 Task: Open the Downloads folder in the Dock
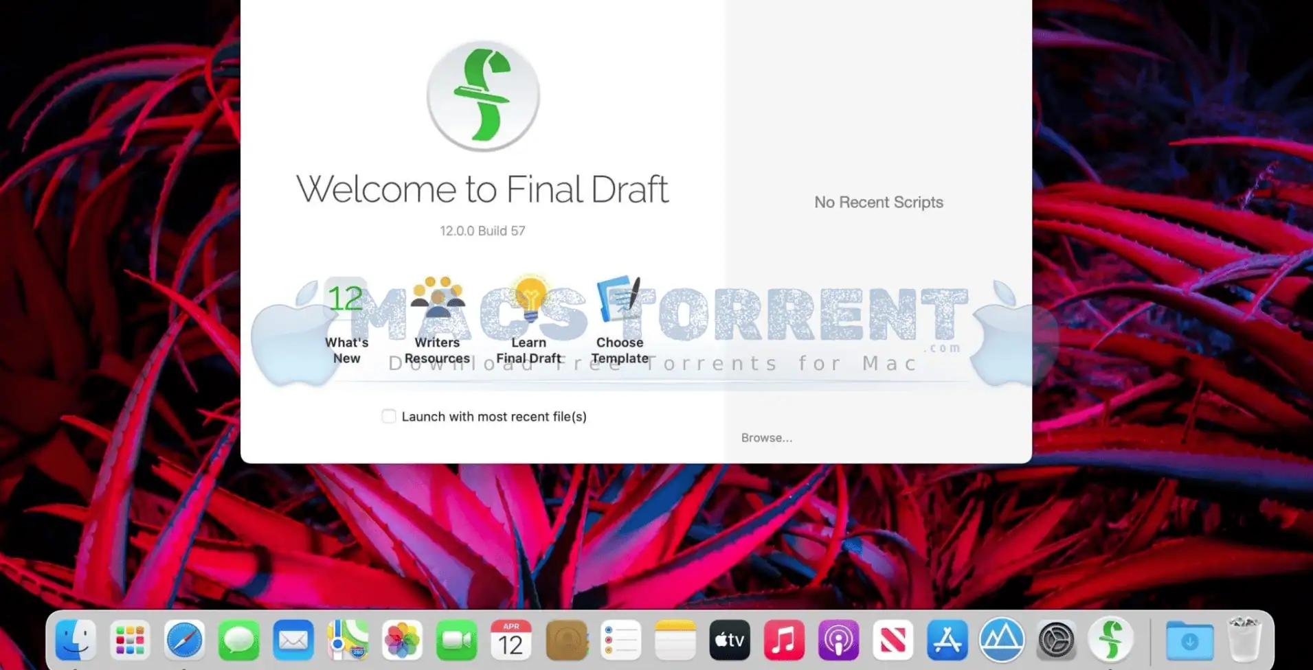coord(1189,640)
